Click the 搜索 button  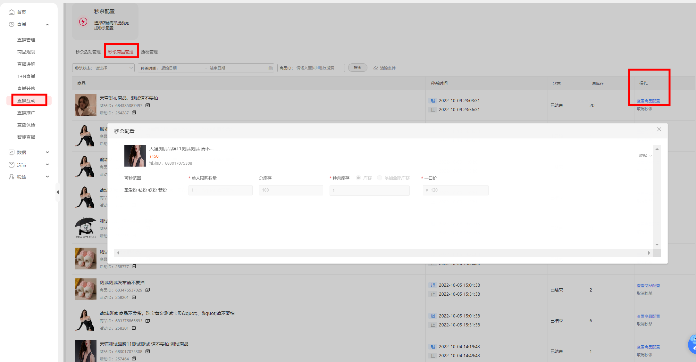click(x=358, y=68)
